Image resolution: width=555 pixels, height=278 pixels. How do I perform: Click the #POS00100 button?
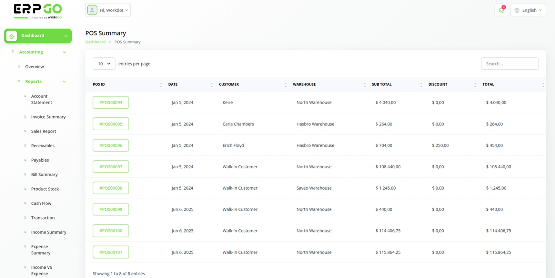(111, 231)
